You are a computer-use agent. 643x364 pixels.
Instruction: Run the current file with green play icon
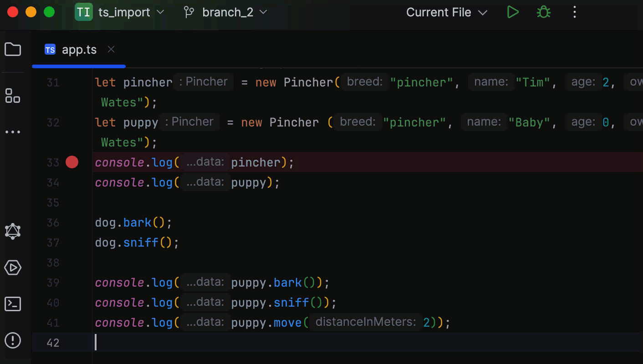coord(513,12)
